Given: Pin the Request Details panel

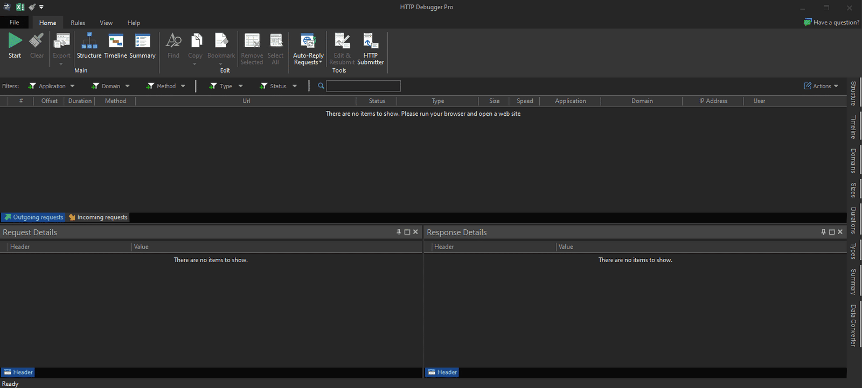Looking at the screenshot, I should pyautogui.click(x=399, y=232).
